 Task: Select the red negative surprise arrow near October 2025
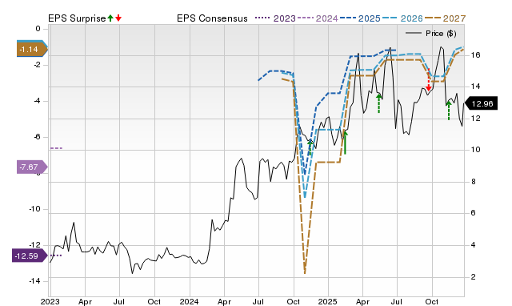(x=429, y=81)
